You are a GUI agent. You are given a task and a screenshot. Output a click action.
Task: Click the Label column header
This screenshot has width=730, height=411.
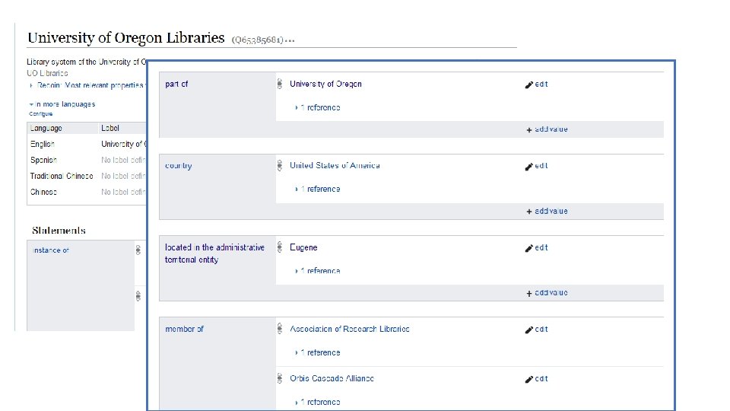110,128
